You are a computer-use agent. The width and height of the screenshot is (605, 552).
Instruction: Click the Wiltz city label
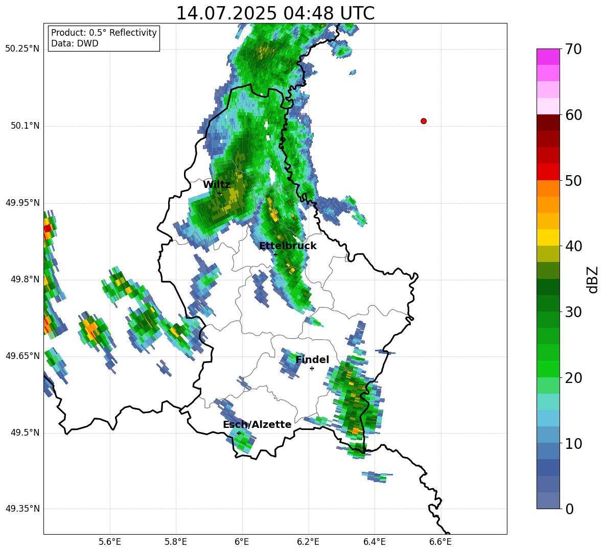click(217, 184)
